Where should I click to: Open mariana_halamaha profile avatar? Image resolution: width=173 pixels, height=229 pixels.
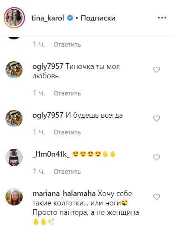pyautogui.click(x=14, y=197)
